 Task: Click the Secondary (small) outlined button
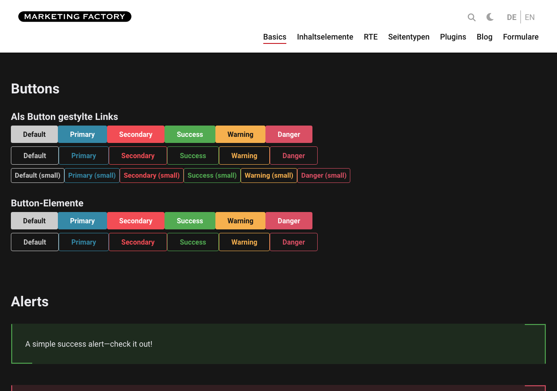[151, 176]
